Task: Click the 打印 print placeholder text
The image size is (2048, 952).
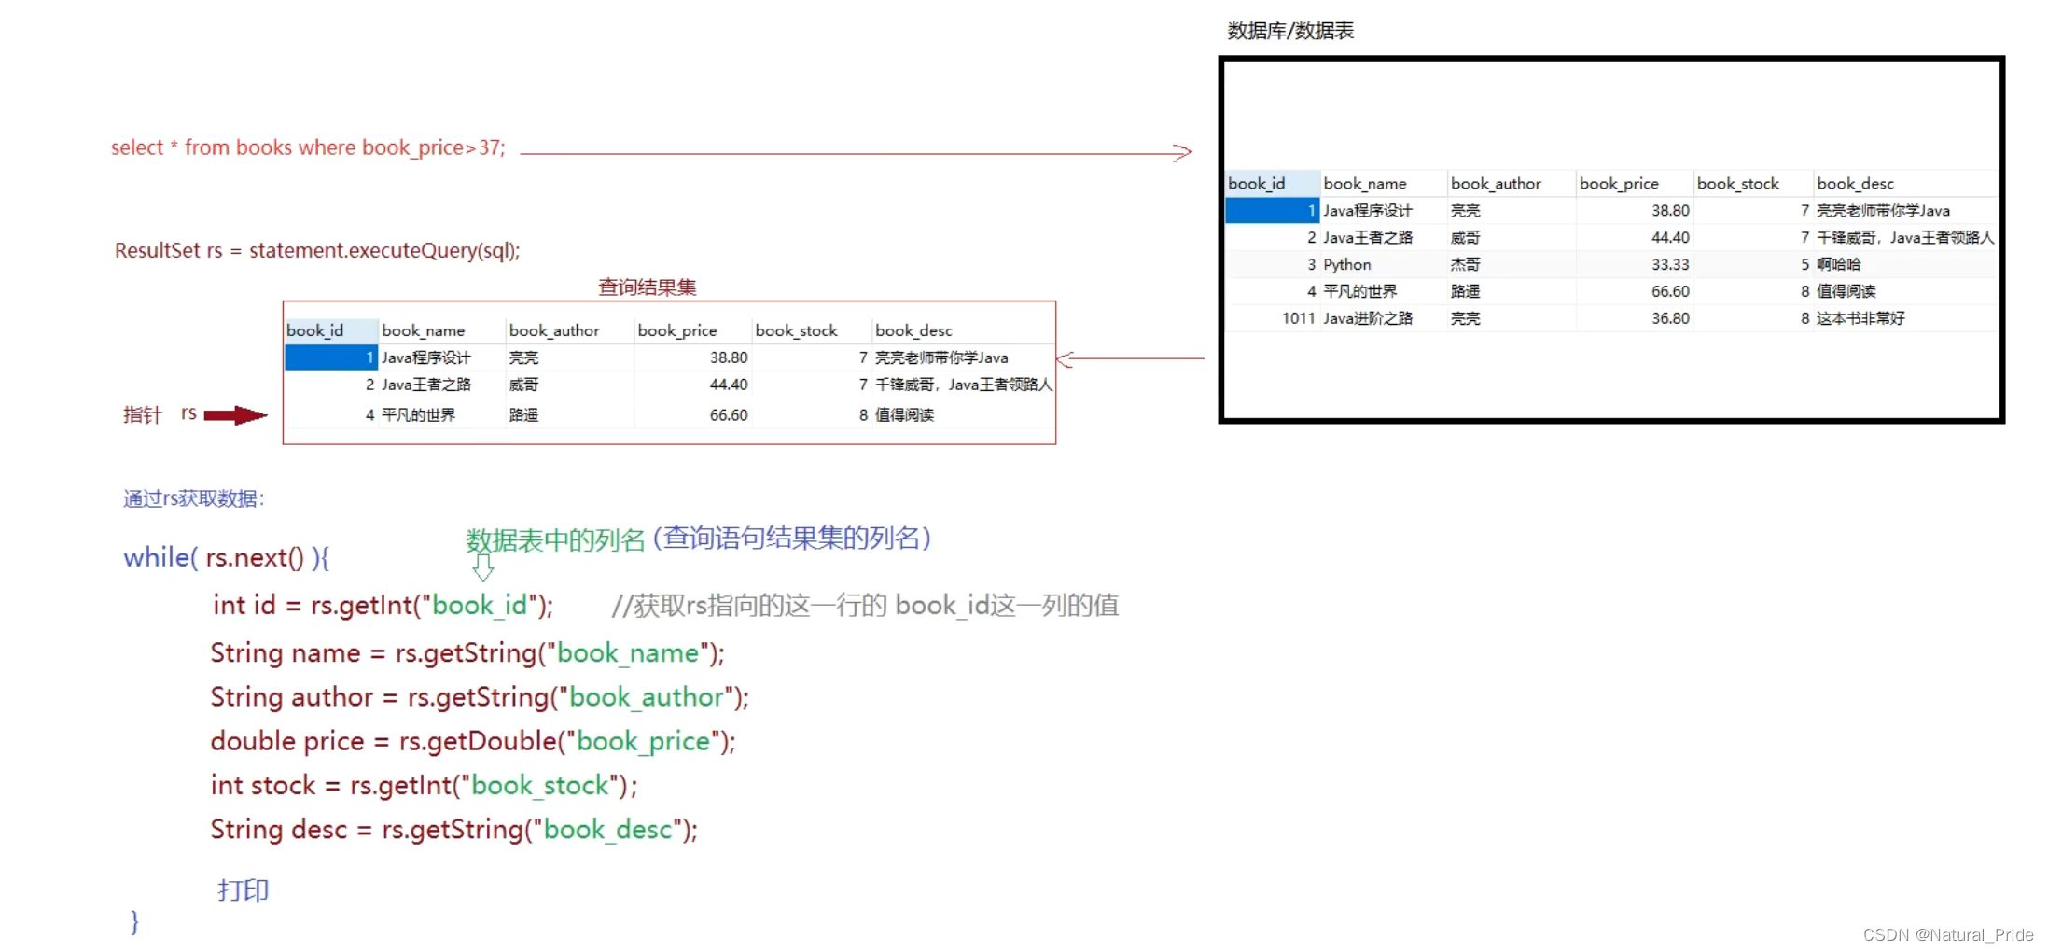Action: click(243, 889)
